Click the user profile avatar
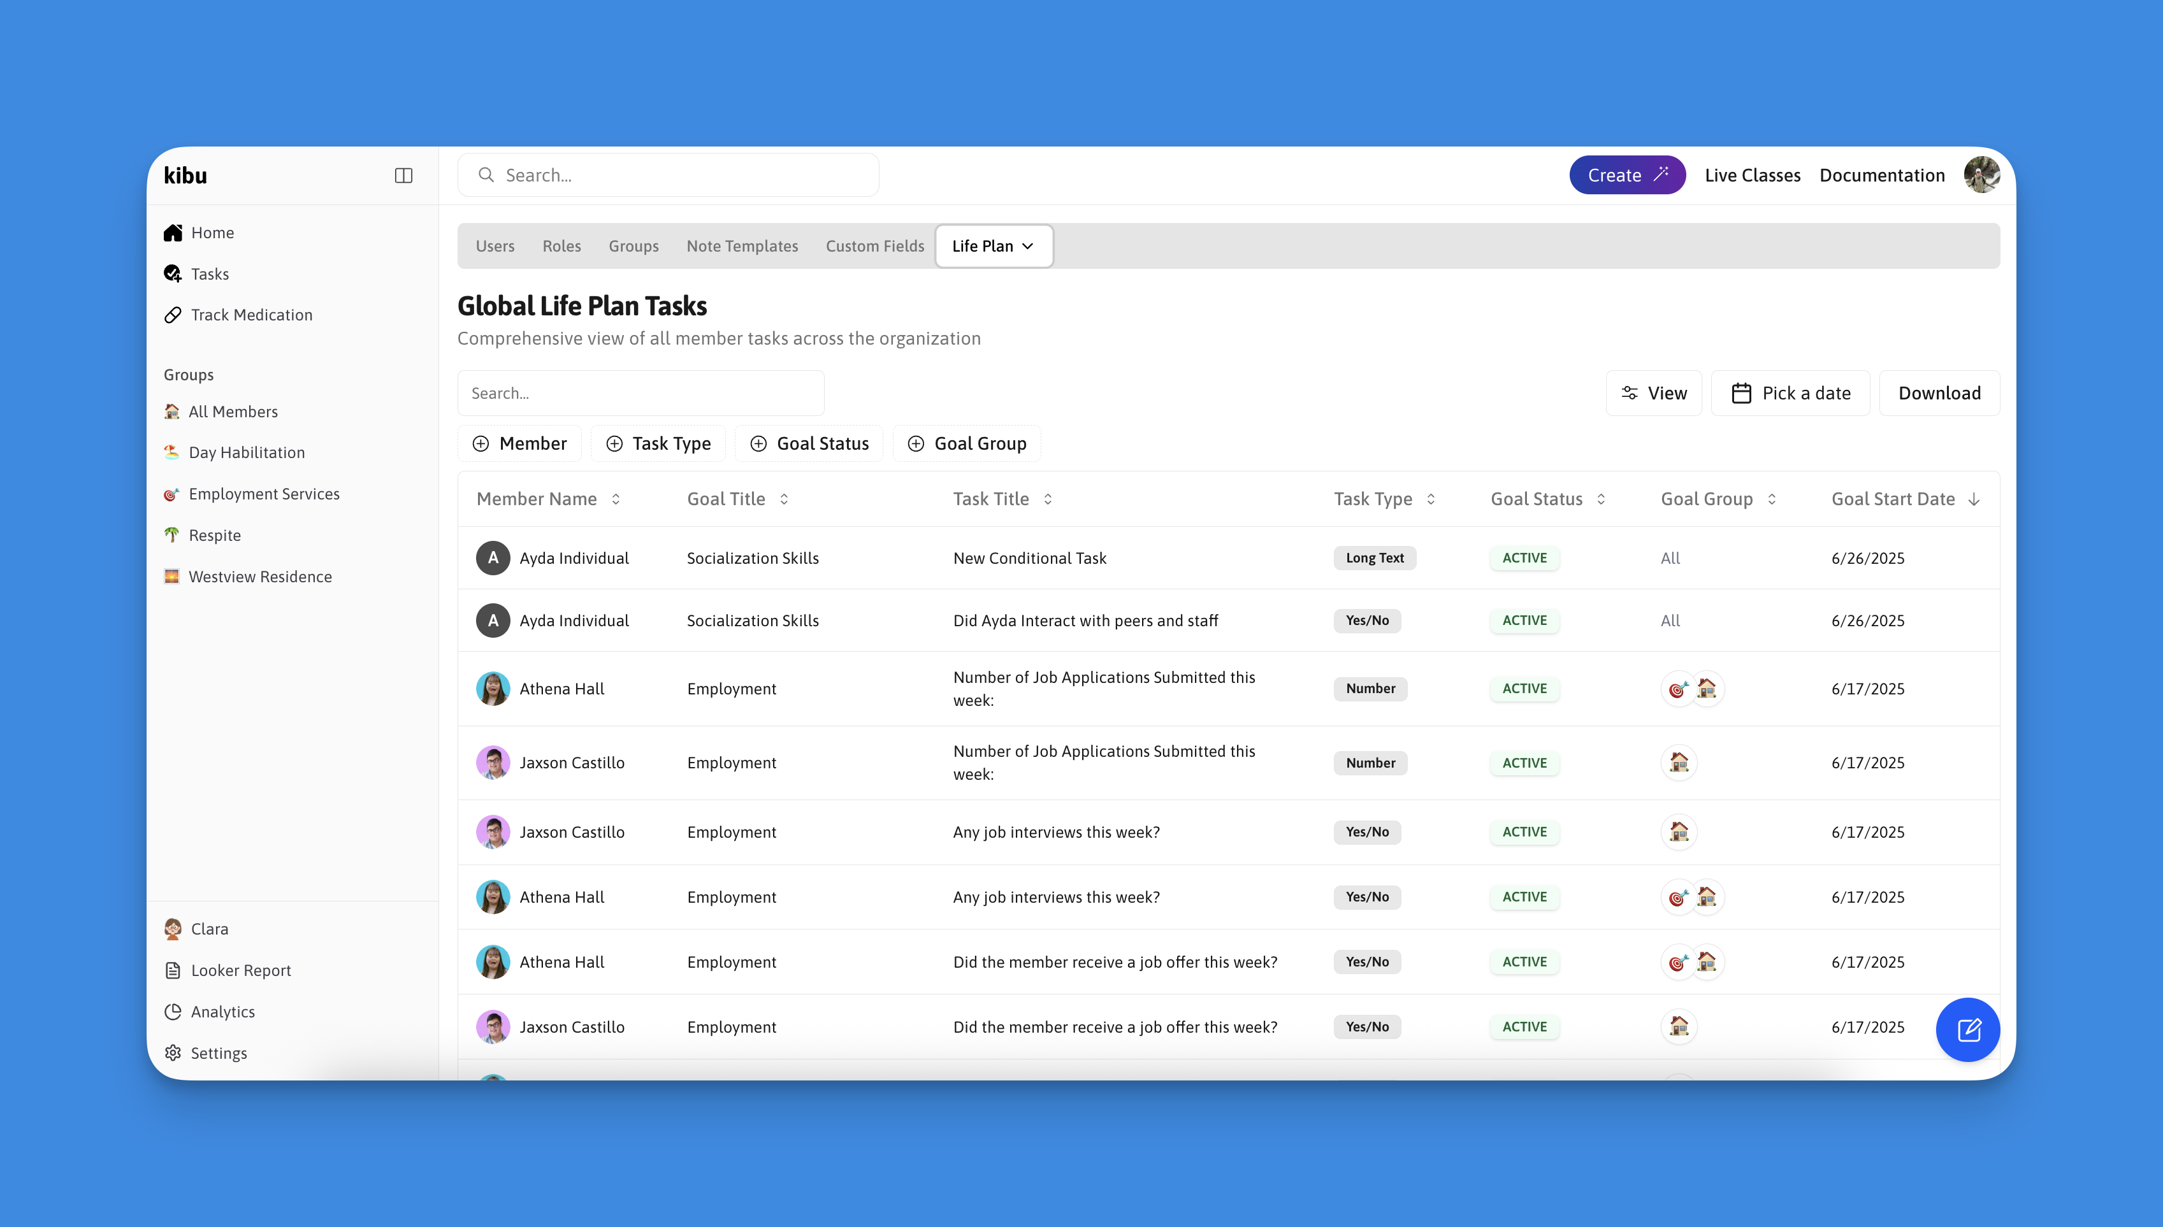 (x=1981, y=175)
